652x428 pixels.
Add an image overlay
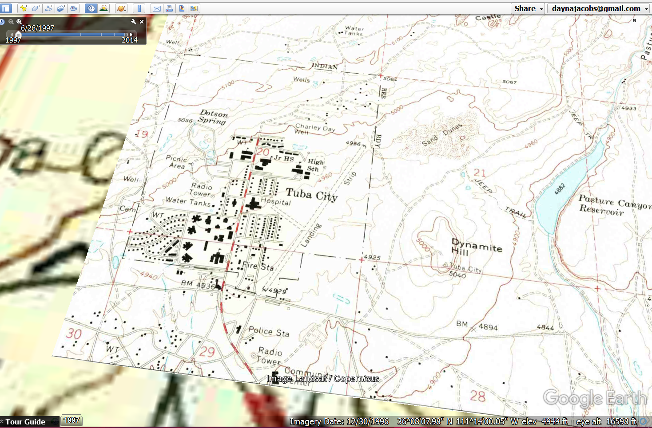click(61, 8)
